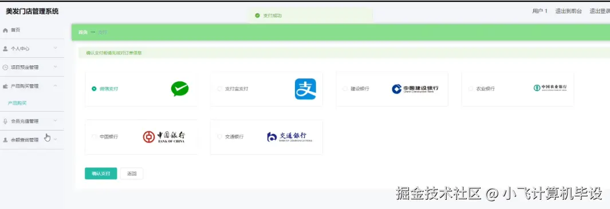
Task: Click the 美发门店管理系统 title
Action: [x=32, y=11]
